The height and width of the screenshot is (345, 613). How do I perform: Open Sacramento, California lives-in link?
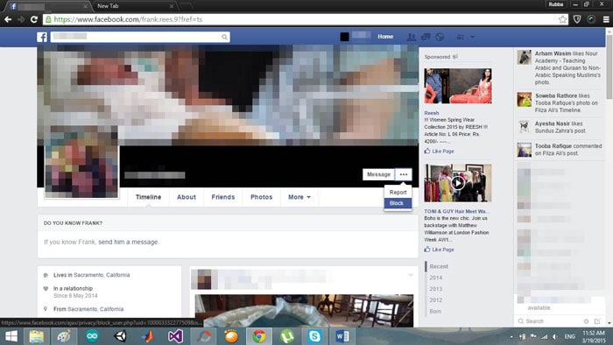coord(102,275)
